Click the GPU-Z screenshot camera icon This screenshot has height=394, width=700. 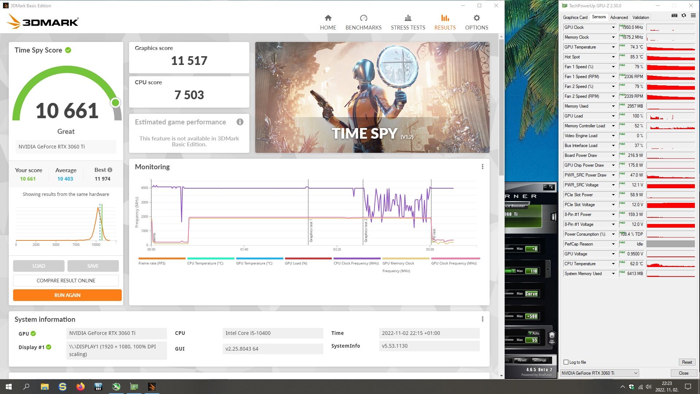(x=674, y=15)
